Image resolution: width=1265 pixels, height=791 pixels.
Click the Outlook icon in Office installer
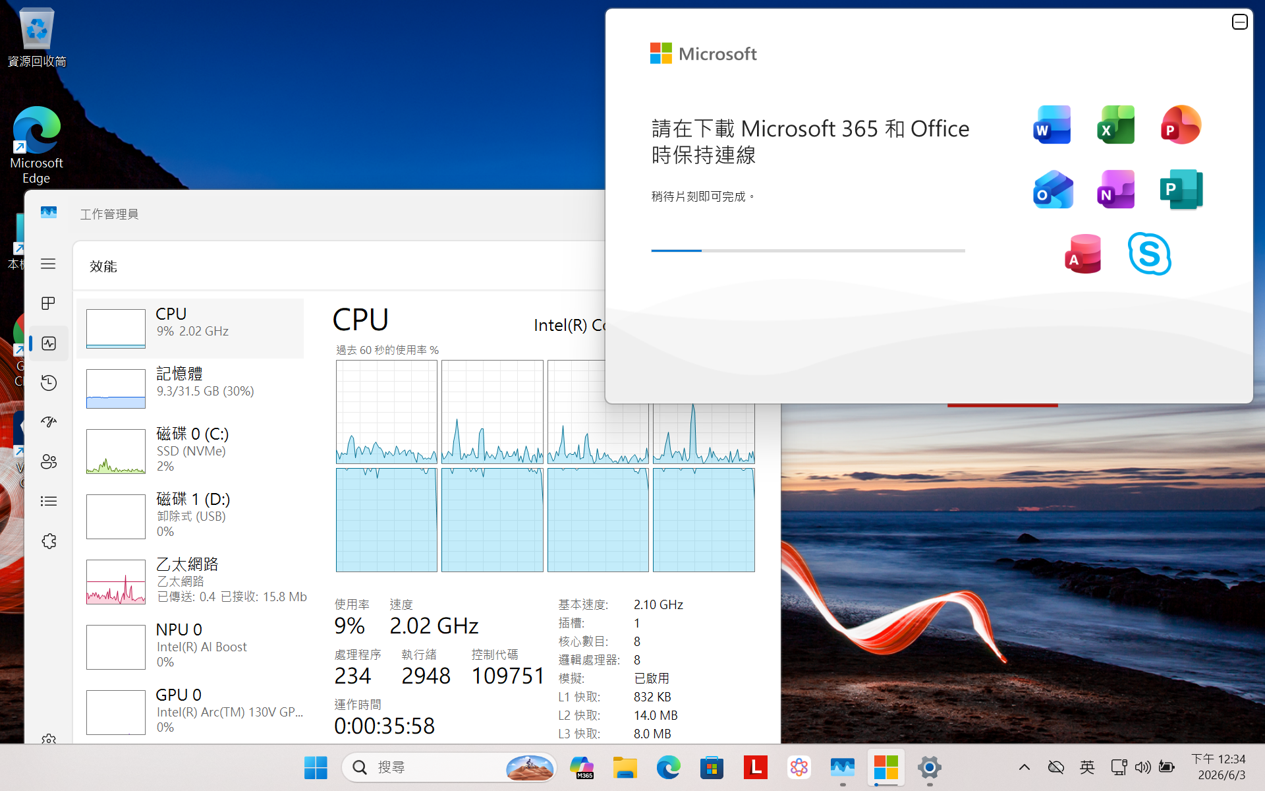(1053, 190)
